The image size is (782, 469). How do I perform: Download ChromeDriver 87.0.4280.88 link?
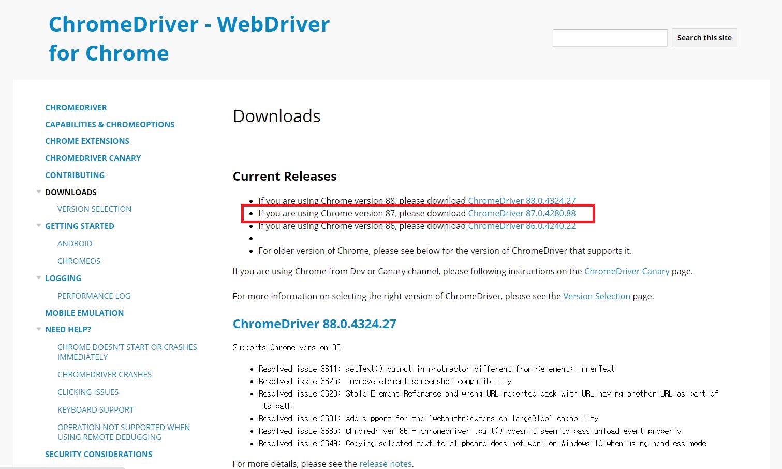coord(522,213)
